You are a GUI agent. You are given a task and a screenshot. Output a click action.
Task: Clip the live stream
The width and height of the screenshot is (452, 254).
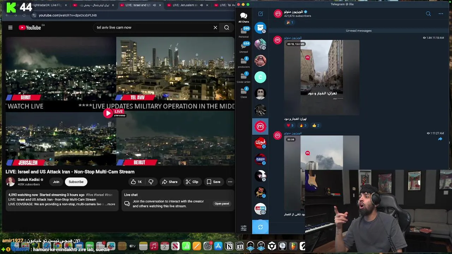pos(192,182)
